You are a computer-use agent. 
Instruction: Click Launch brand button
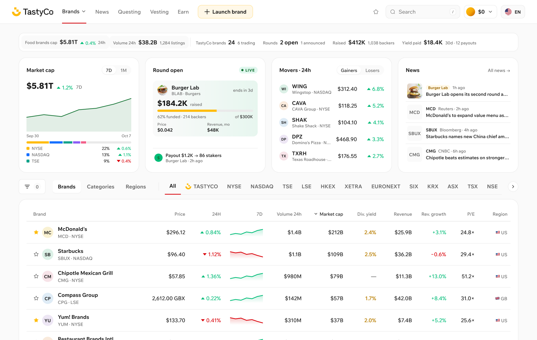[x=225, y=12]
